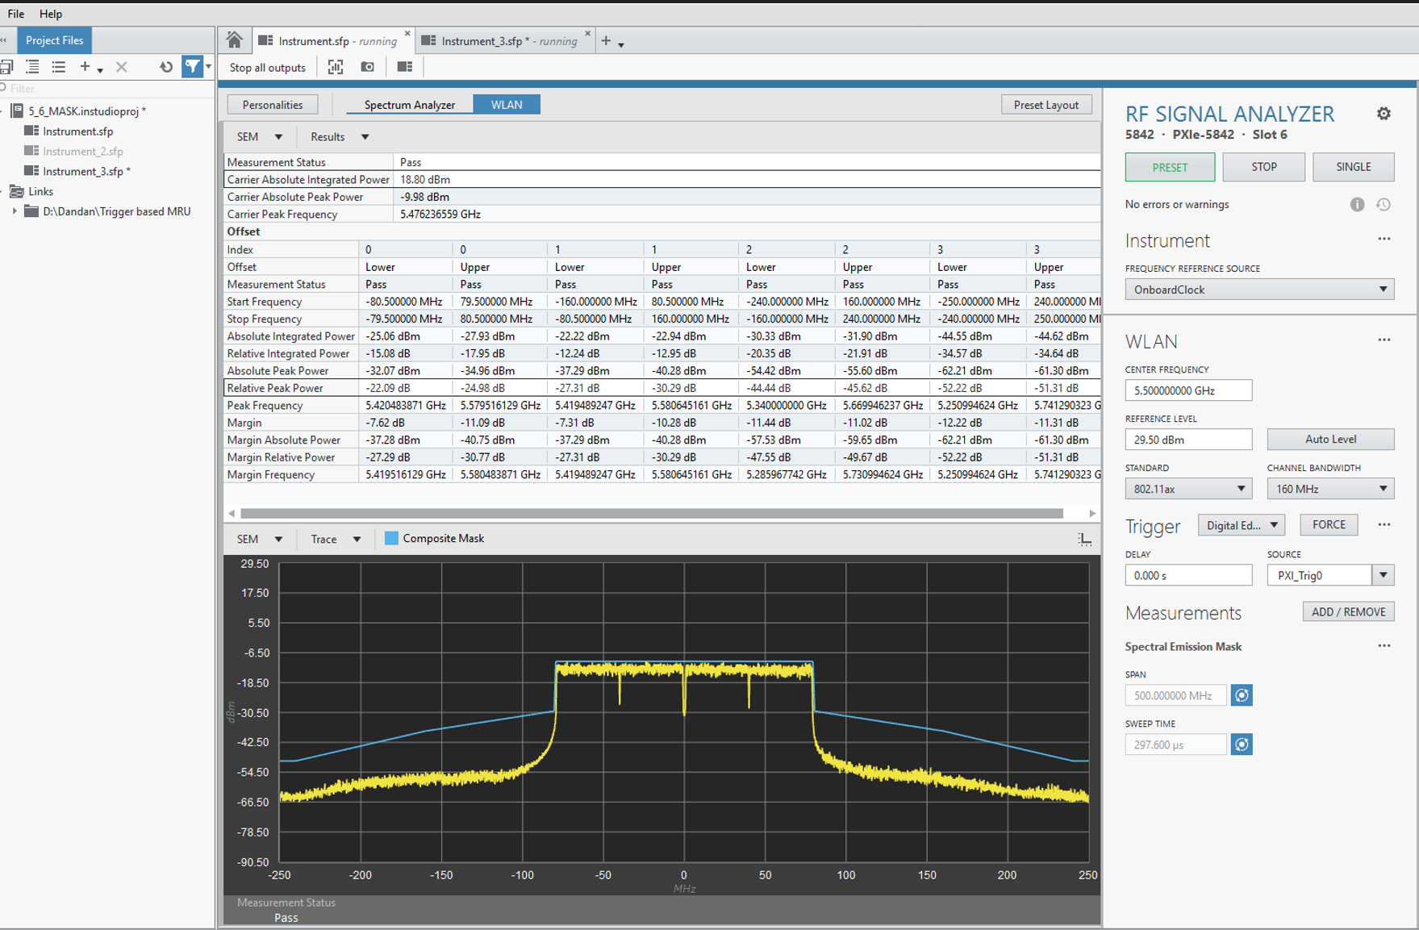
Task: Click the list view icon in Project Files
Action: pyautogui.click(x=59, y=67)
